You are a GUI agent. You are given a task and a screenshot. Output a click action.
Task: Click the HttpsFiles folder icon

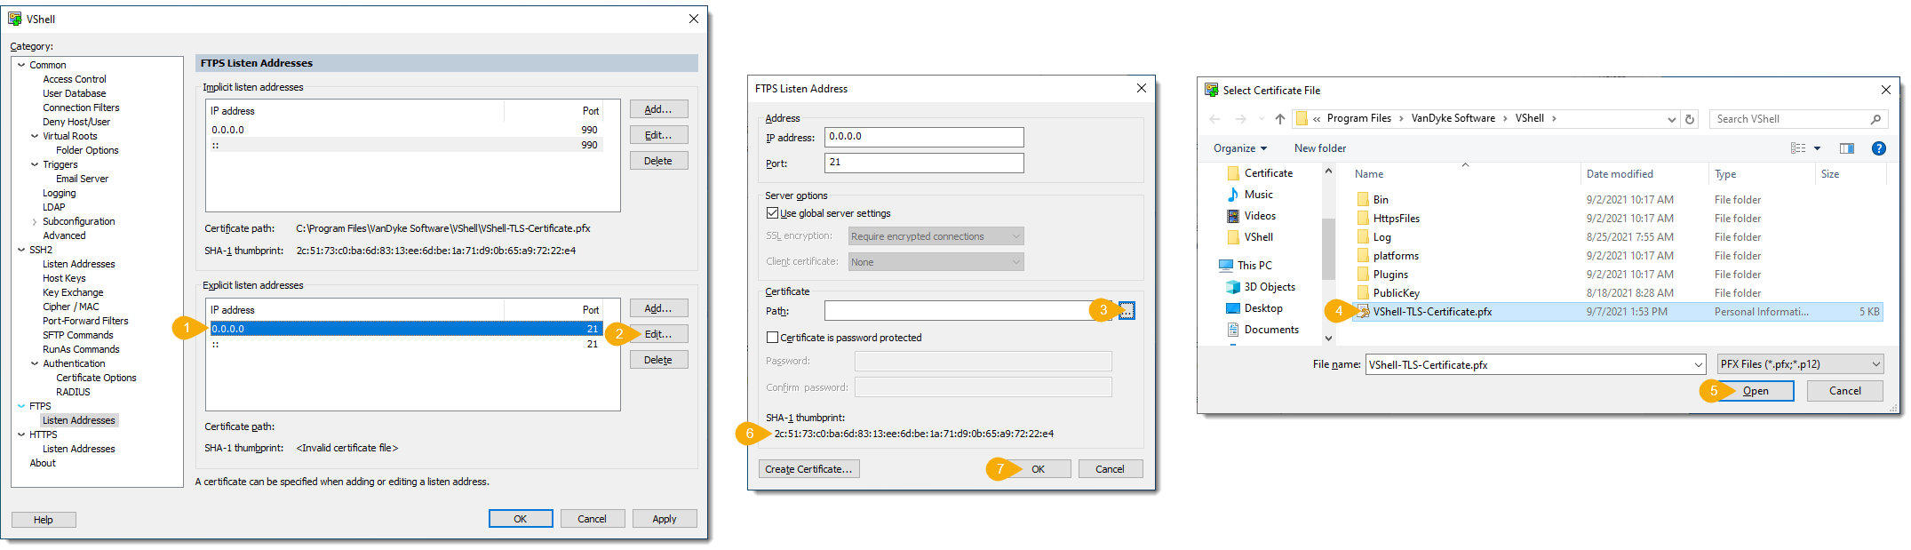tap(1363, 219)
